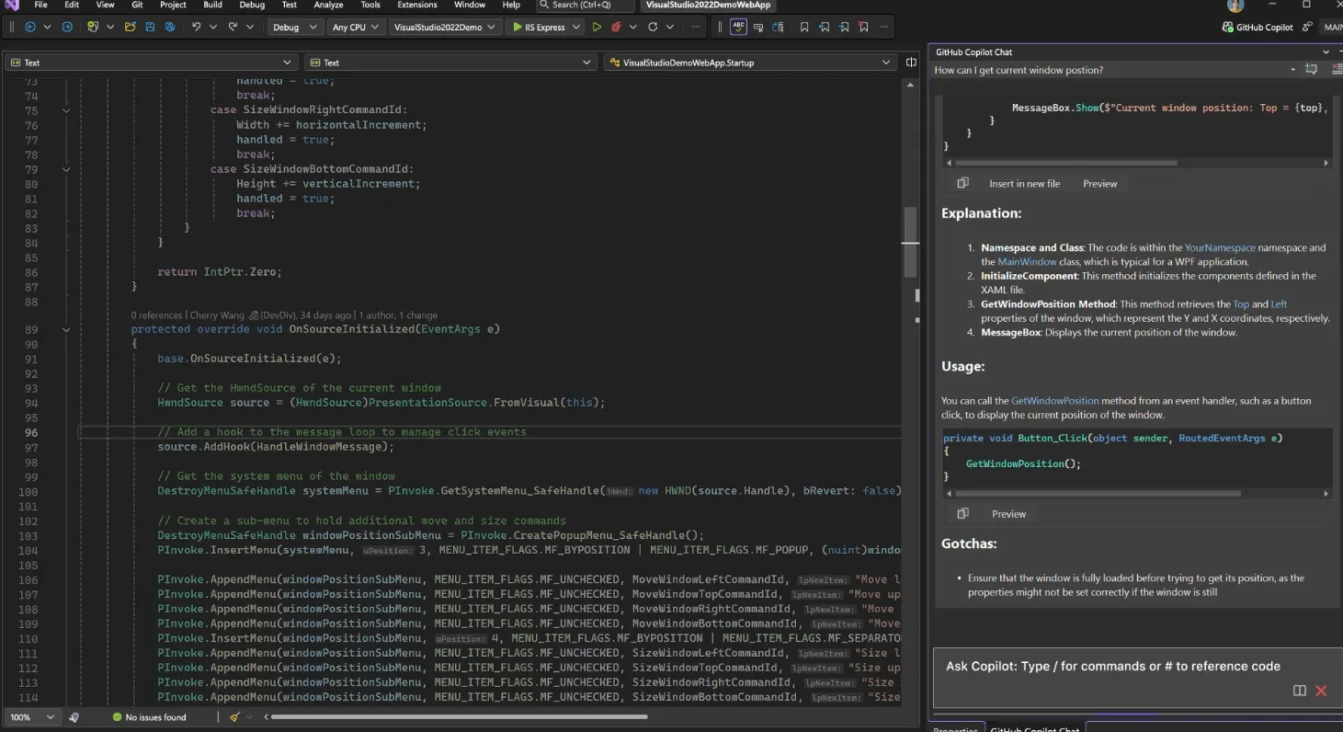The height and width of the screenshot is (732, 1343).
Task: Navigate backward with the back arrow icon
Action: click(29, 27)
